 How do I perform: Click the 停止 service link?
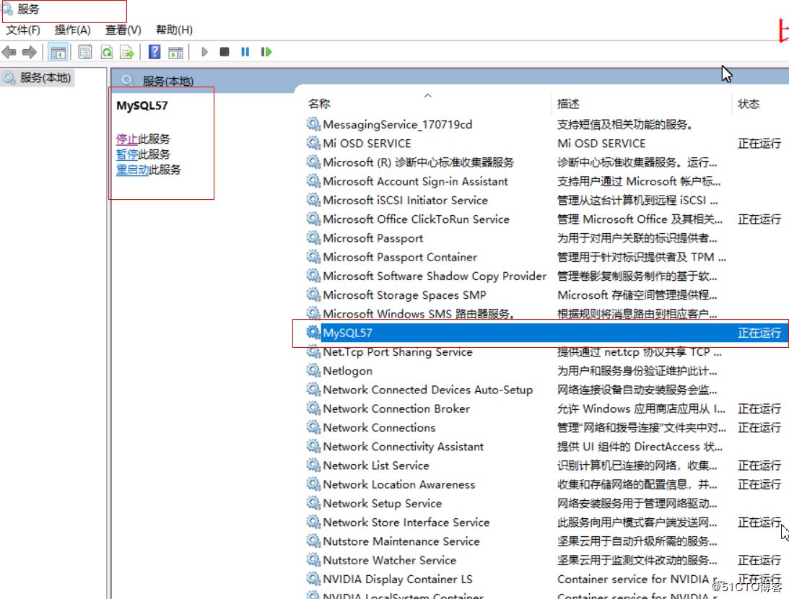[127, 139]
